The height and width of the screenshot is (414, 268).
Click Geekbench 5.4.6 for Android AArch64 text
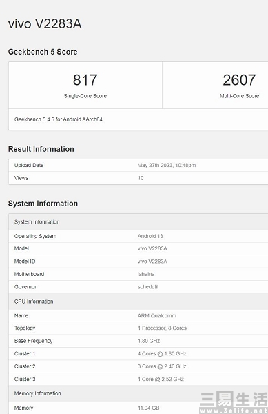[x=59, y=119]
